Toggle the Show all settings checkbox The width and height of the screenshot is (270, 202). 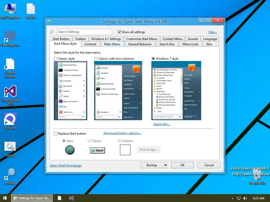tap(119, 32)
